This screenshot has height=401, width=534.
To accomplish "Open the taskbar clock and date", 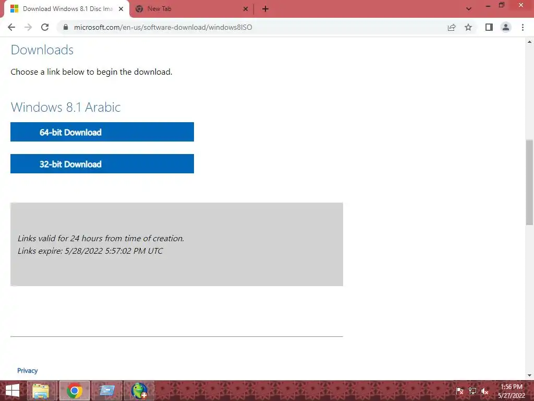I will coord(512,391).
